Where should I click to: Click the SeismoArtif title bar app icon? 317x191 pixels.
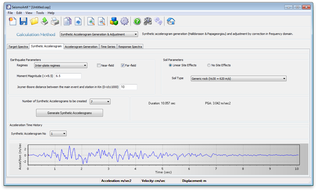click(9, 7)
